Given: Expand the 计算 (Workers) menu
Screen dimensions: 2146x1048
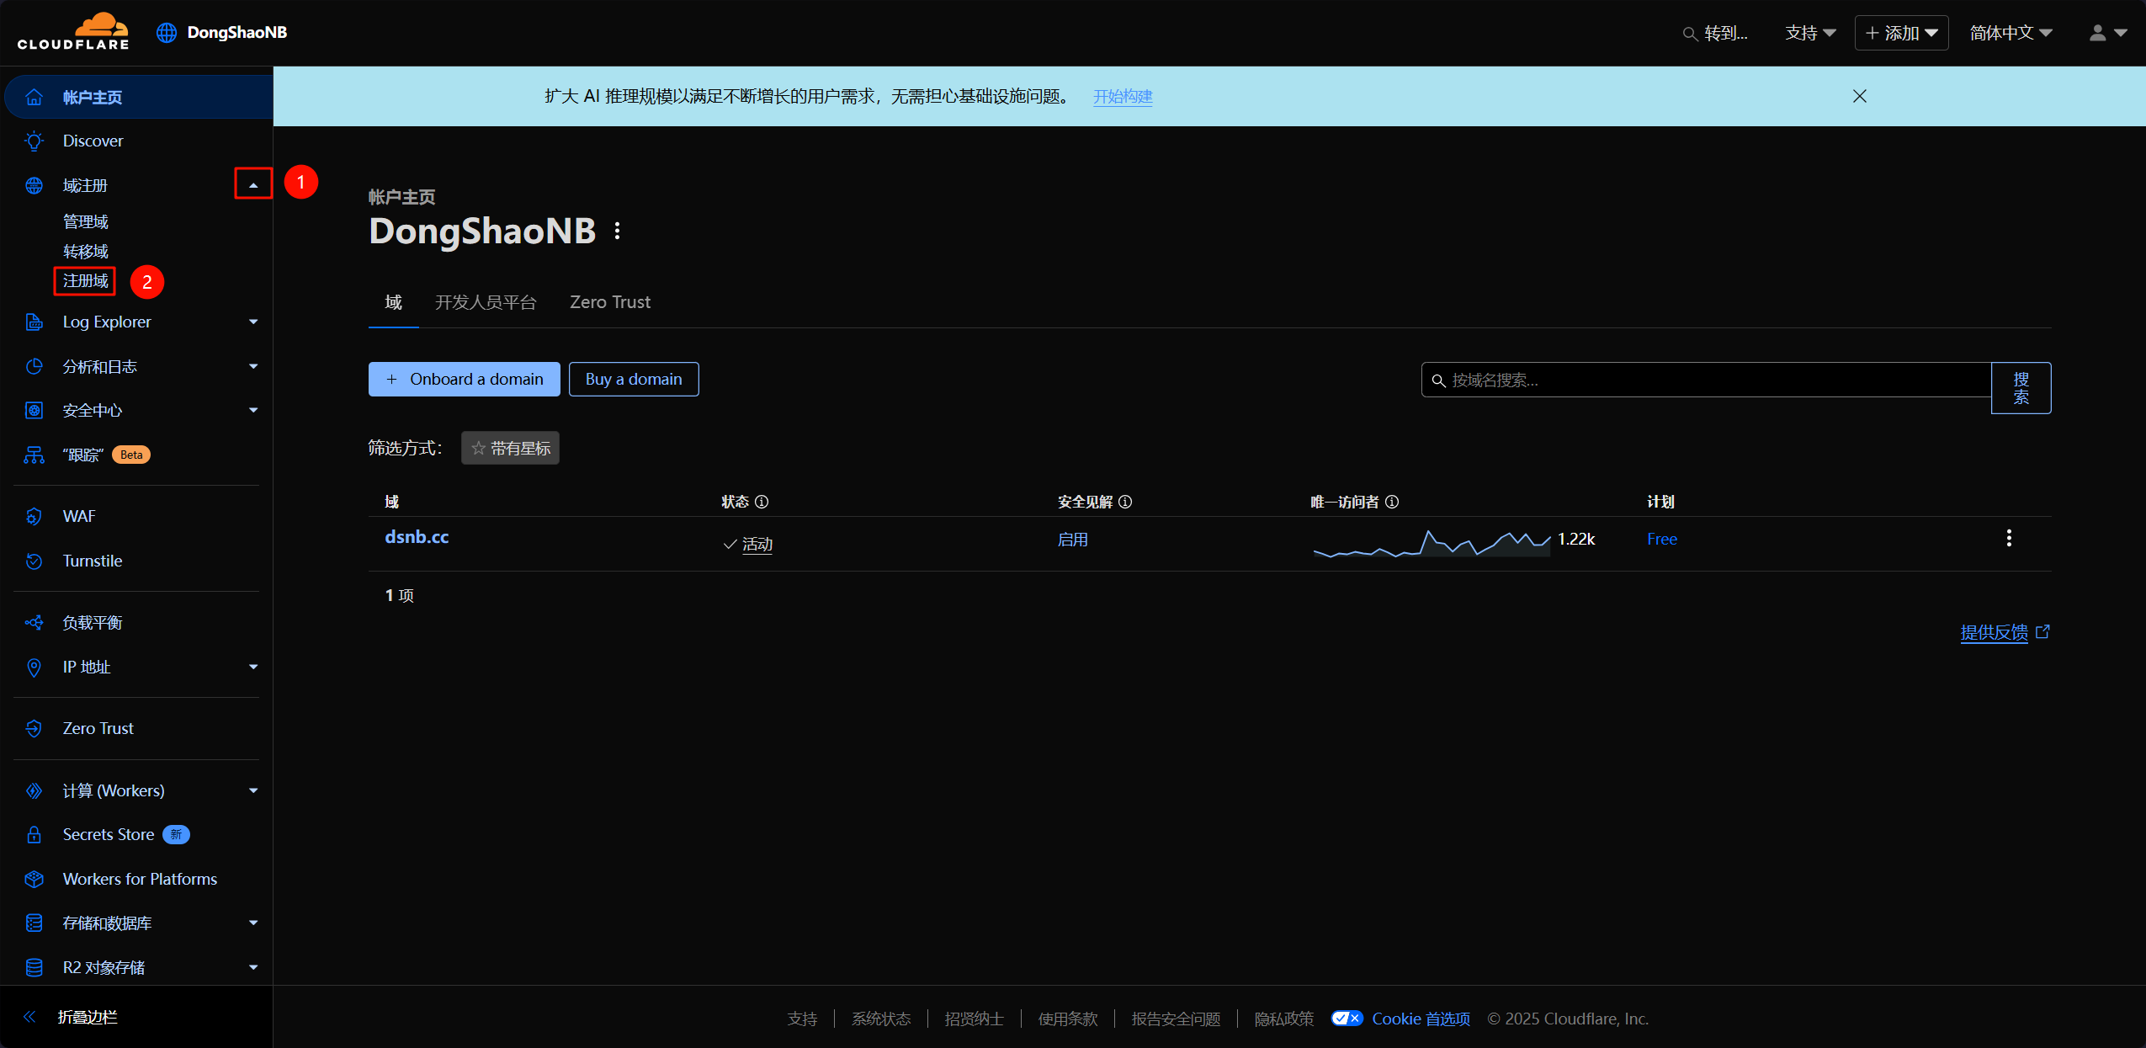Looking at the screenshot, I should tap(252, 790).
